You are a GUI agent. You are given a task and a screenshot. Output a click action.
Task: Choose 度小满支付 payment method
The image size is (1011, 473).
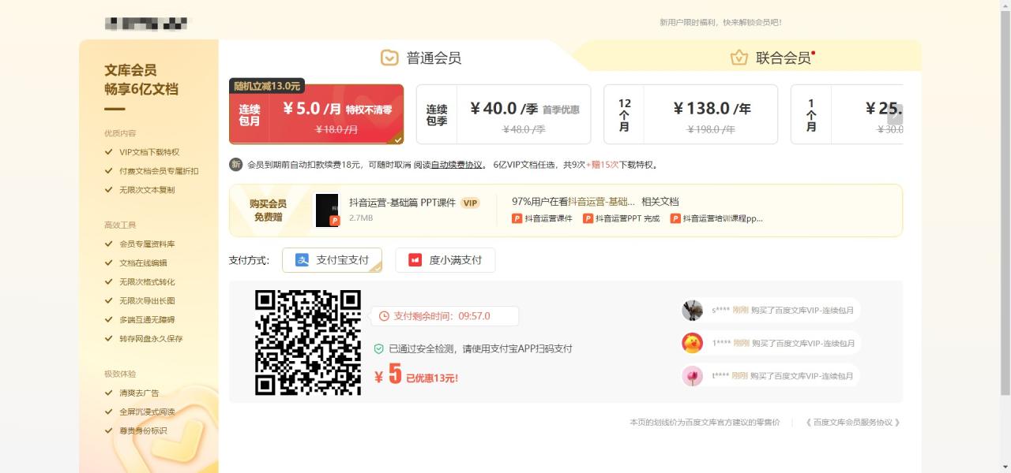point(445,260)
